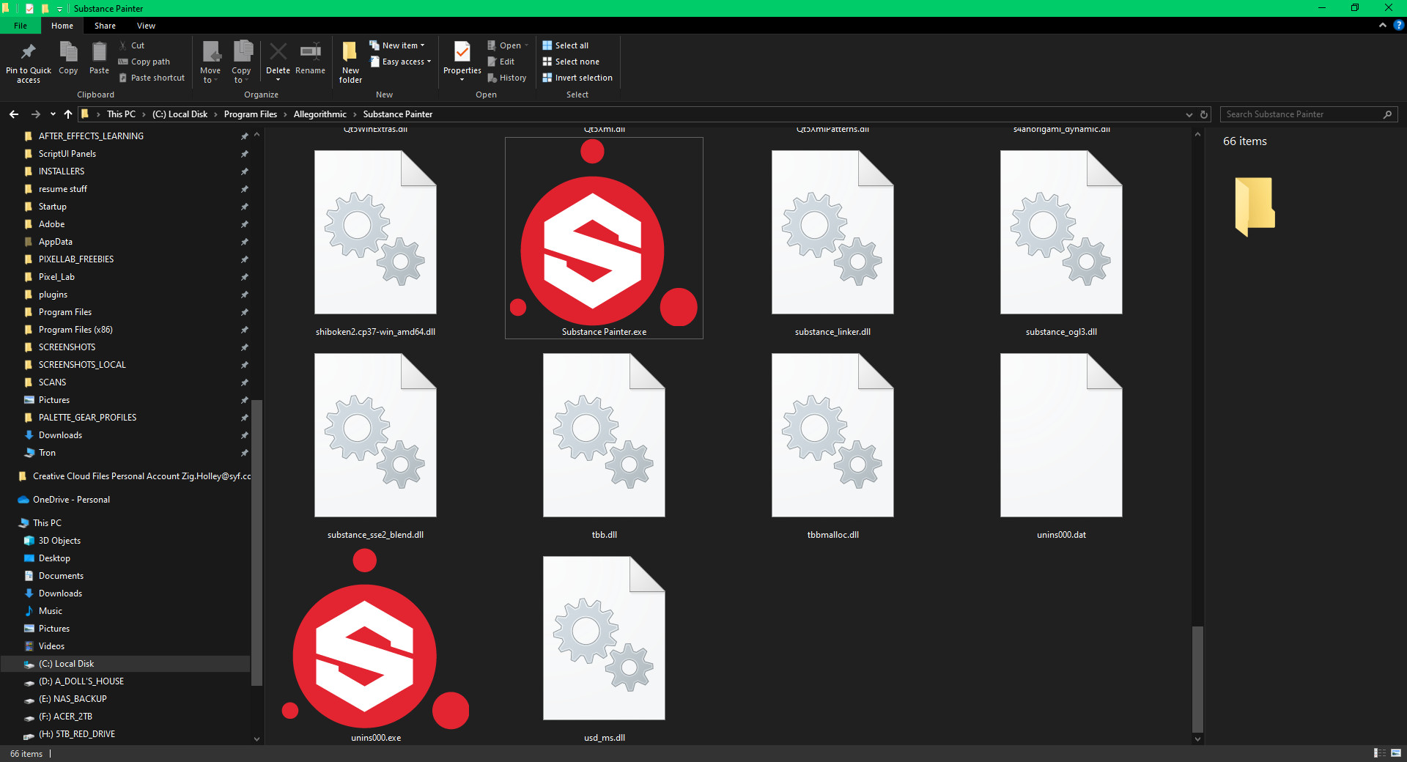Open AFTER_EFFECTS_LEARNING in Quick access

(91, 136)
